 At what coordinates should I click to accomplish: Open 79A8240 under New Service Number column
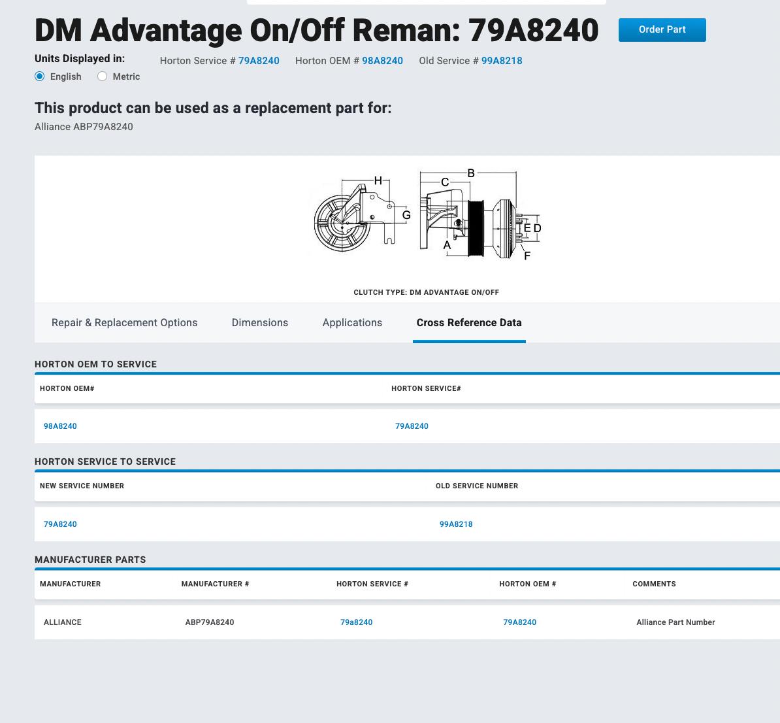pyautogui.click(x=60, y=524)
